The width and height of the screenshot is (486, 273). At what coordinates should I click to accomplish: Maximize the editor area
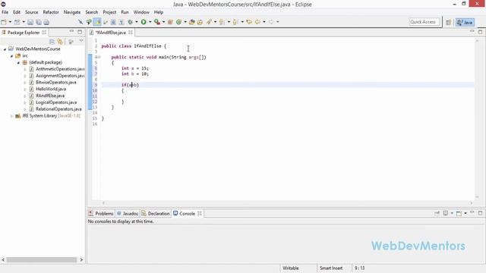pos(481,32)
